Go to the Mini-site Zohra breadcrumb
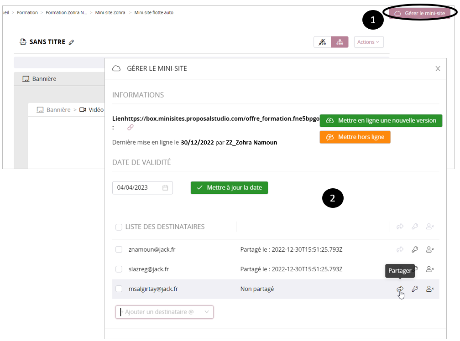This screenshot has height=341, width=460. [x=109, y=13]
